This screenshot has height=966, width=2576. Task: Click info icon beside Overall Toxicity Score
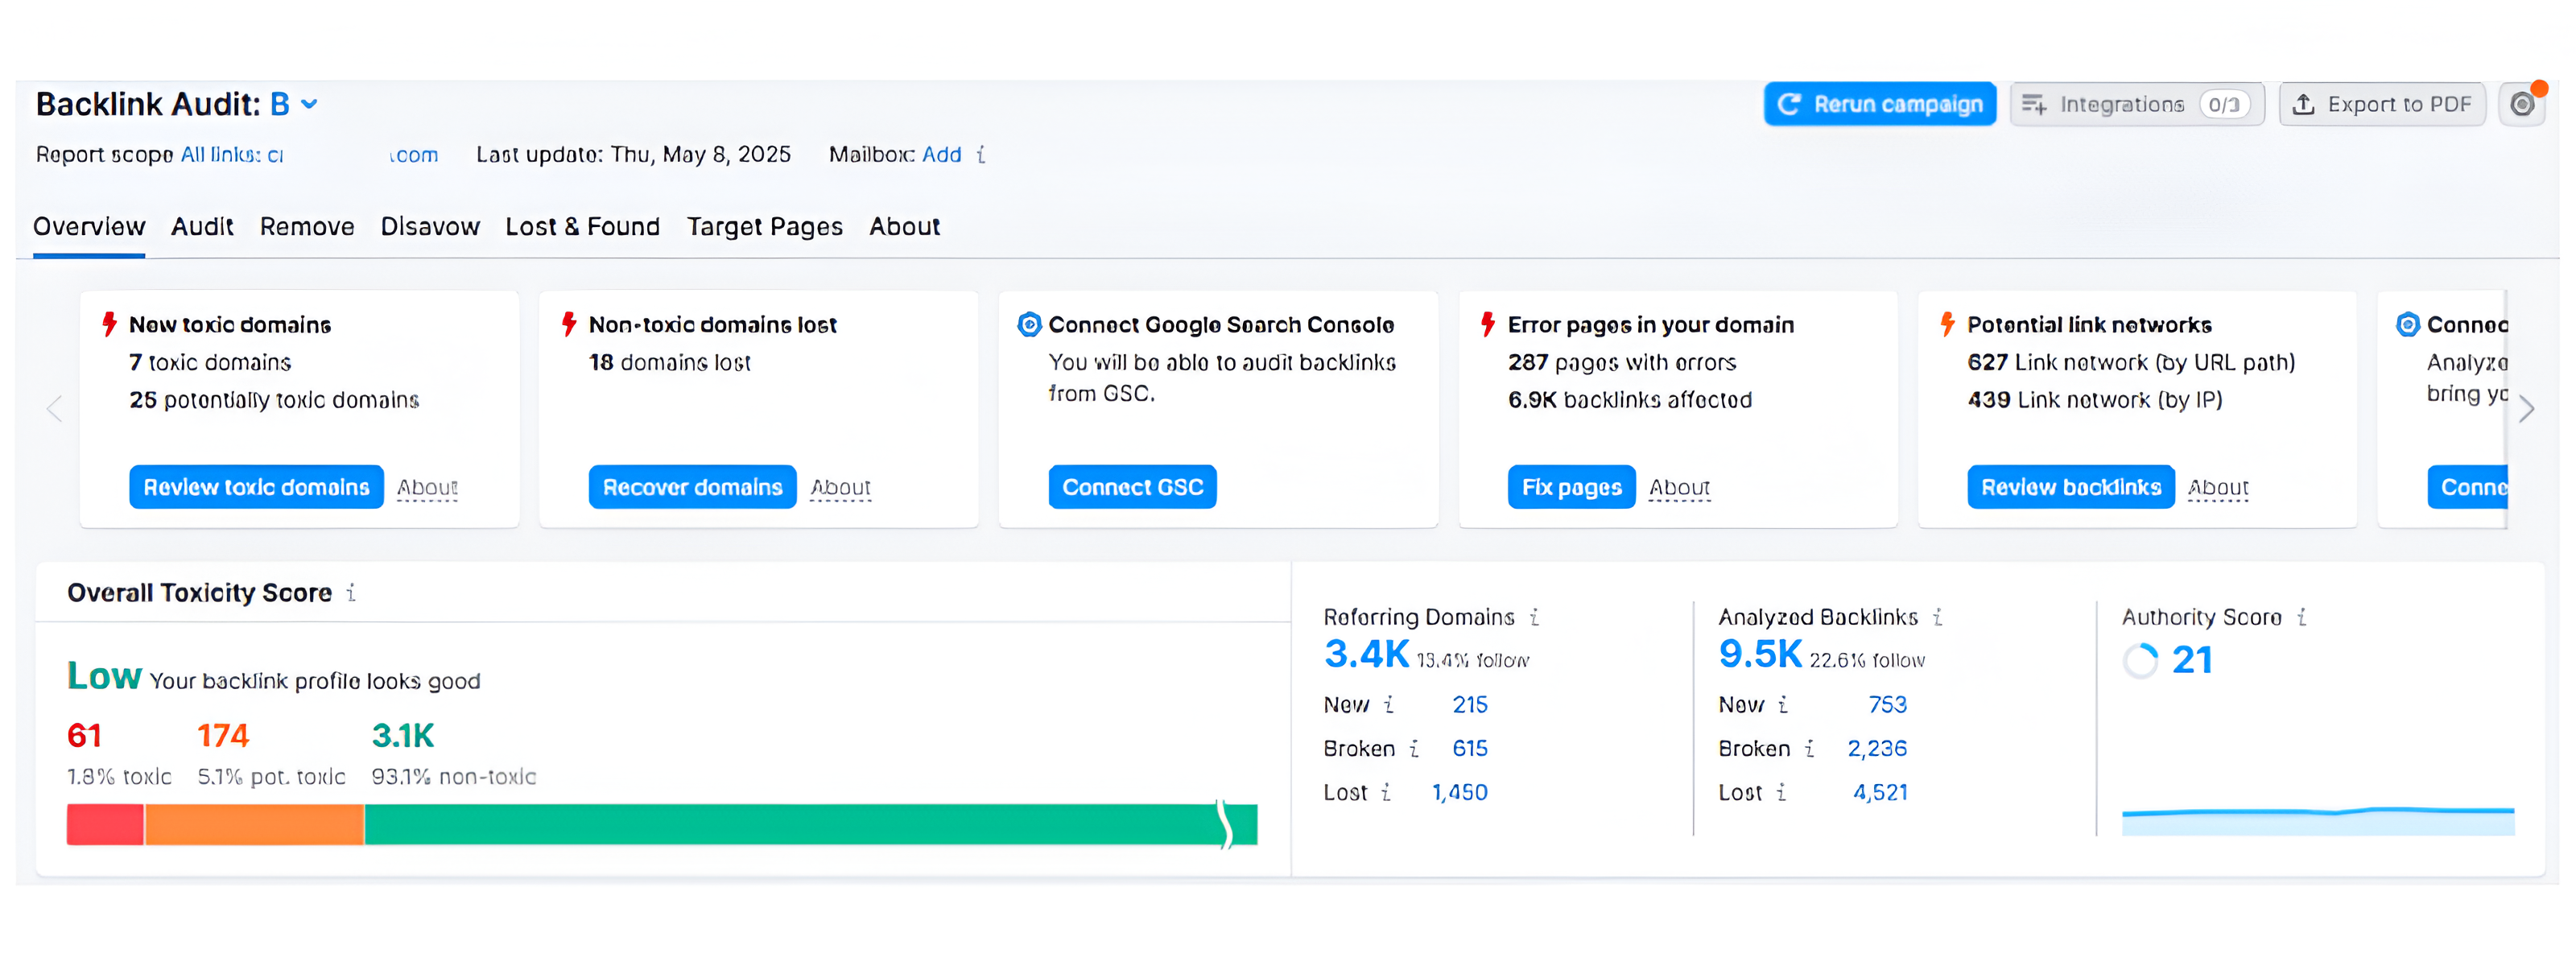pos(351,593)
